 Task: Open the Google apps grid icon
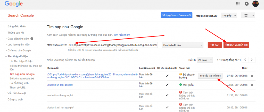pyautogui.click(x=238, y=4)
